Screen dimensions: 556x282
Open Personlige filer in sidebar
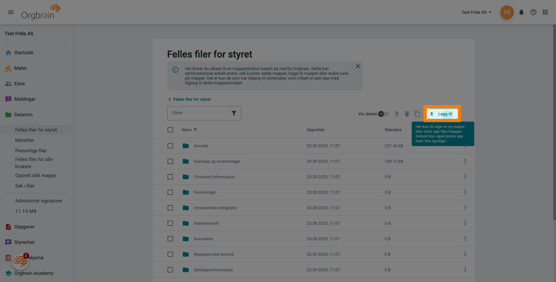(31, 151)
